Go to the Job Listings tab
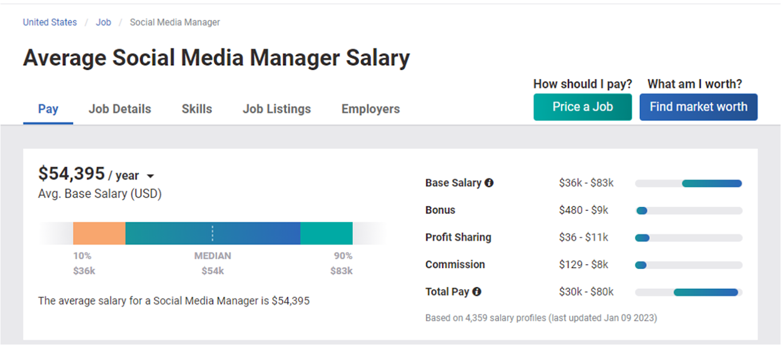The height and width of the screenshot is (345, 781). pos(277,109)
